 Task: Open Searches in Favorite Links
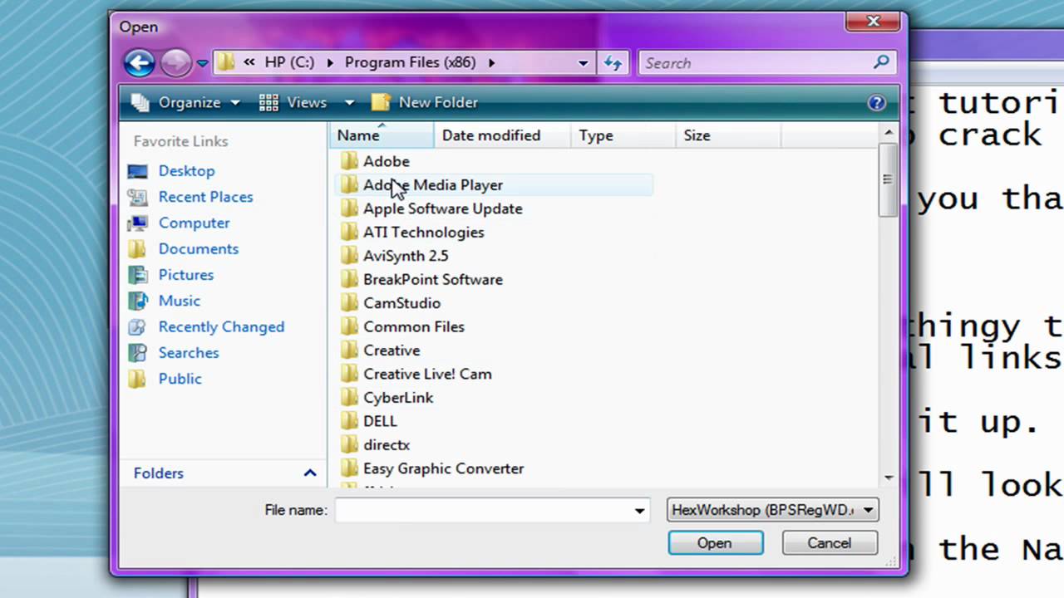[x=189, y=352]
